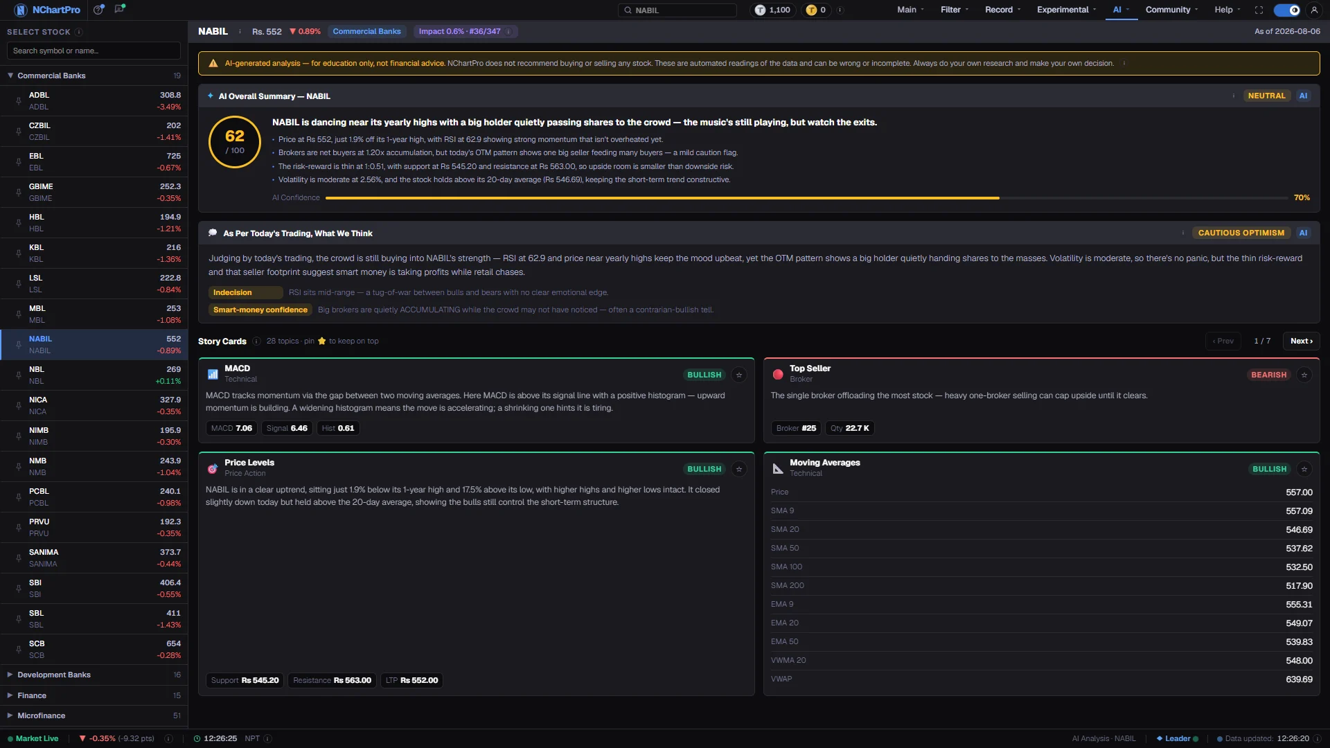Screen dimensions: 1330x748
Task: Toggle the blue theme switch in header
Action: point(1288,10)
